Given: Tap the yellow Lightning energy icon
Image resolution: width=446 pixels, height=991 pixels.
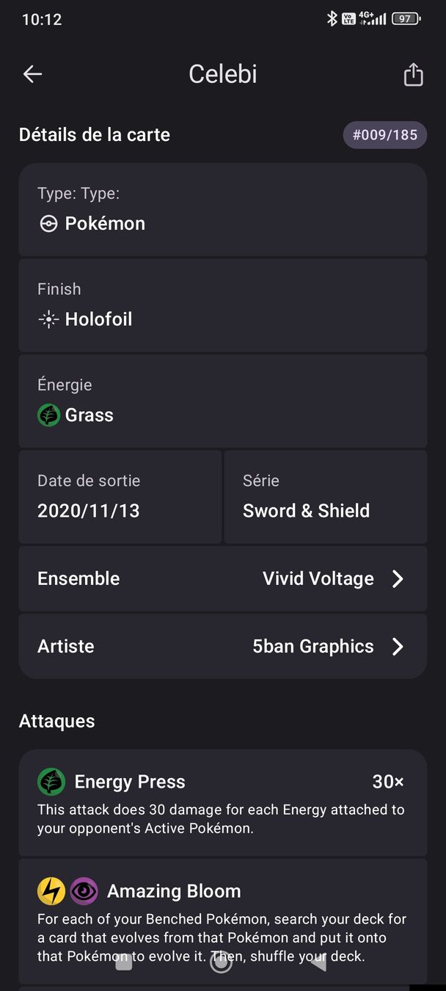Looking at the screenshot, I should click(51, 891).
